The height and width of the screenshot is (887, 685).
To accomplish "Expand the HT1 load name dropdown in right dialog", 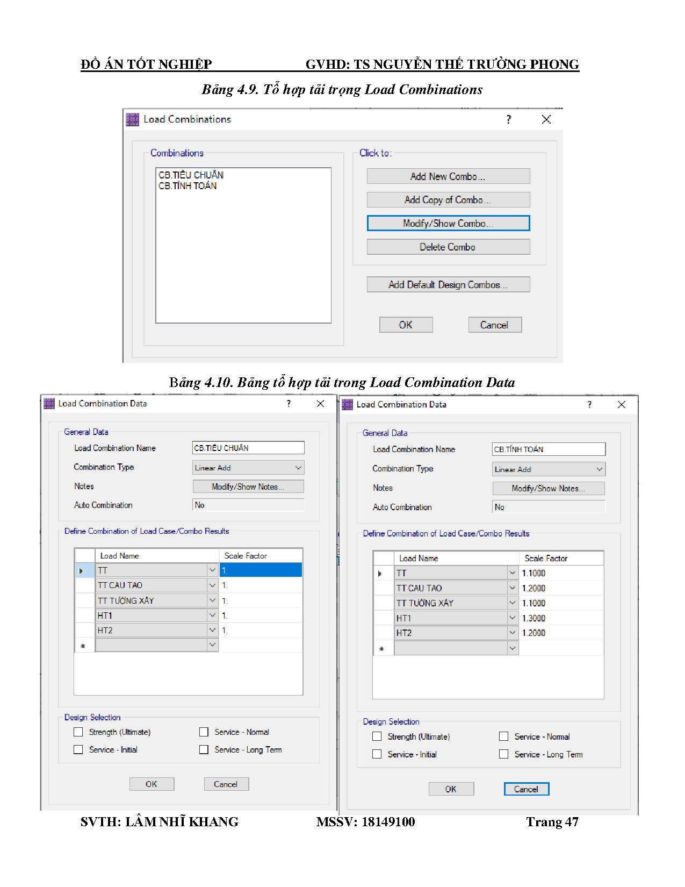I will (x=512, y=618).
